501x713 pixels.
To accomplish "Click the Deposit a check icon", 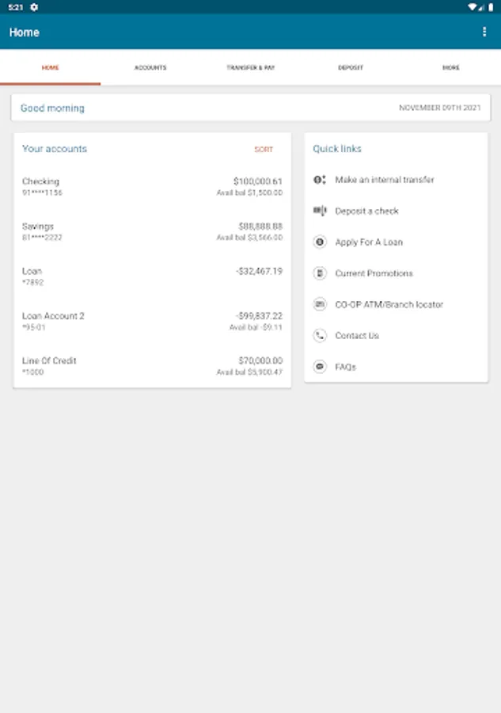I will (320, 211).
